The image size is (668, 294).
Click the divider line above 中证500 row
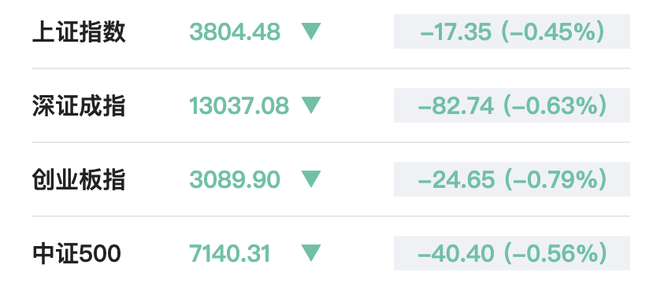click(x=331, y=216)
